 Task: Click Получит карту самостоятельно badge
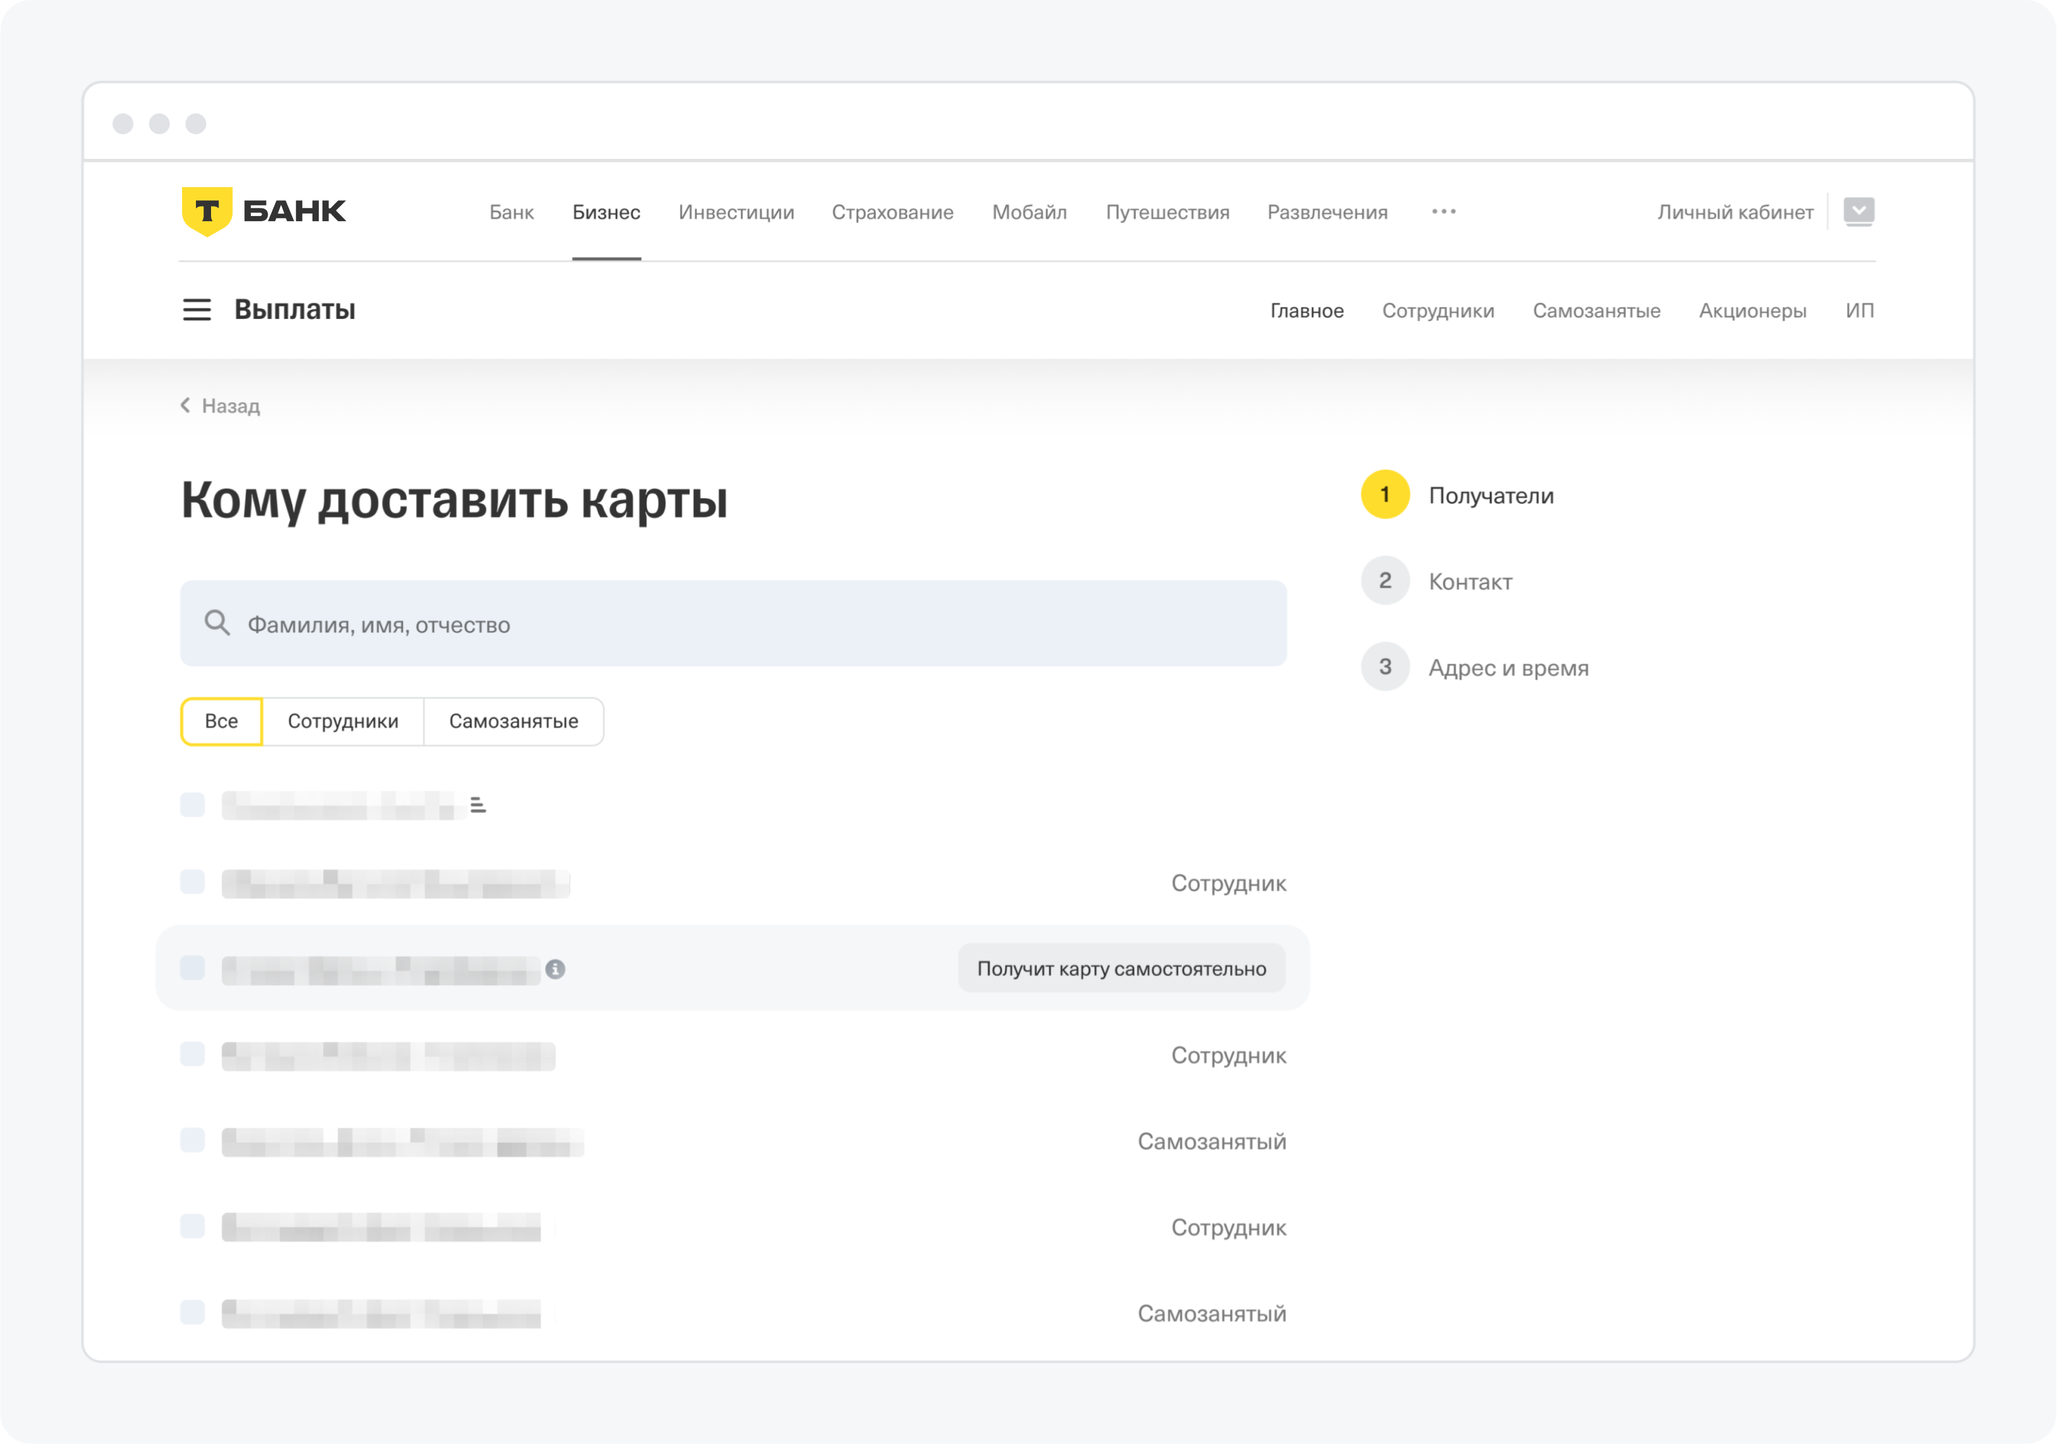[1121, 968]
